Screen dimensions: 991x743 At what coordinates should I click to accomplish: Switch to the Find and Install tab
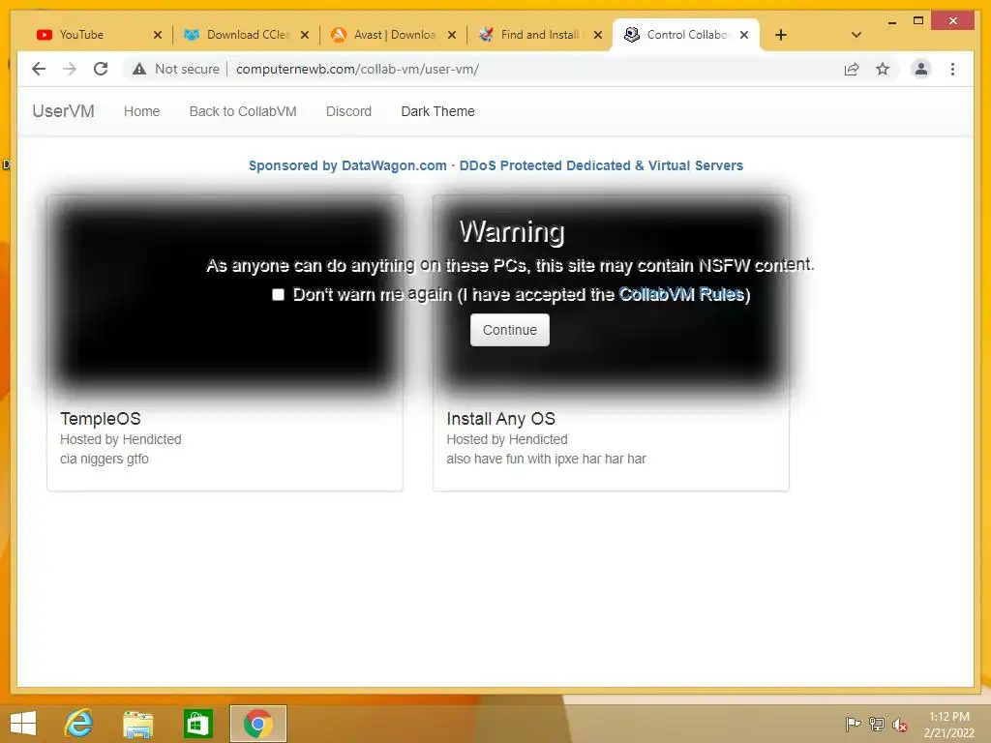coord(540,35)
